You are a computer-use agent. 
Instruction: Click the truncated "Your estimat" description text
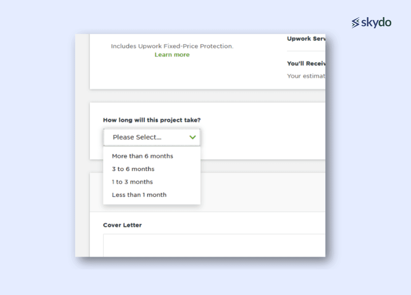pos(306,76)
